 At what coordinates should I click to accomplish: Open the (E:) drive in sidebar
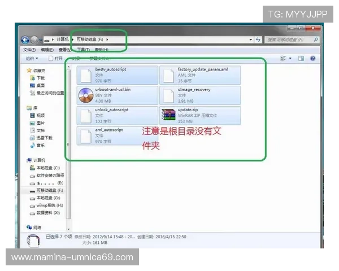tap(50, 183)
